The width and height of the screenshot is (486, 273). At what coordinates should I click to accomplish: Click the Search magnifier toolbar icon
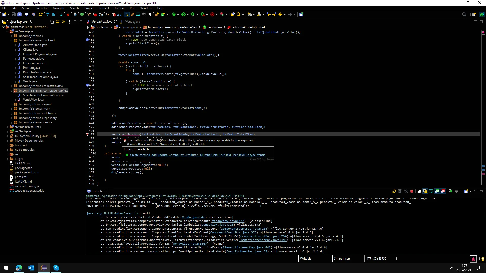pos(238,14)
